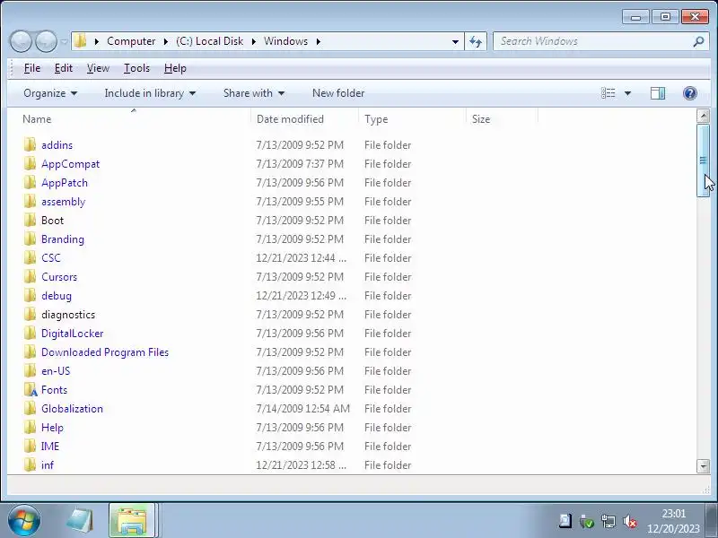Click the en-US folder name

pyautogui.click(x=56, y=371)
